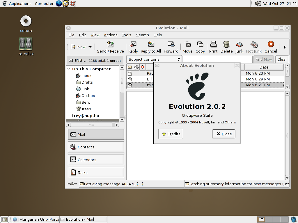The width and height of the screenshot is (298, 223).
Task: Click the attachment column header icon
Action: pyautogui.click(x=136, y=67)
